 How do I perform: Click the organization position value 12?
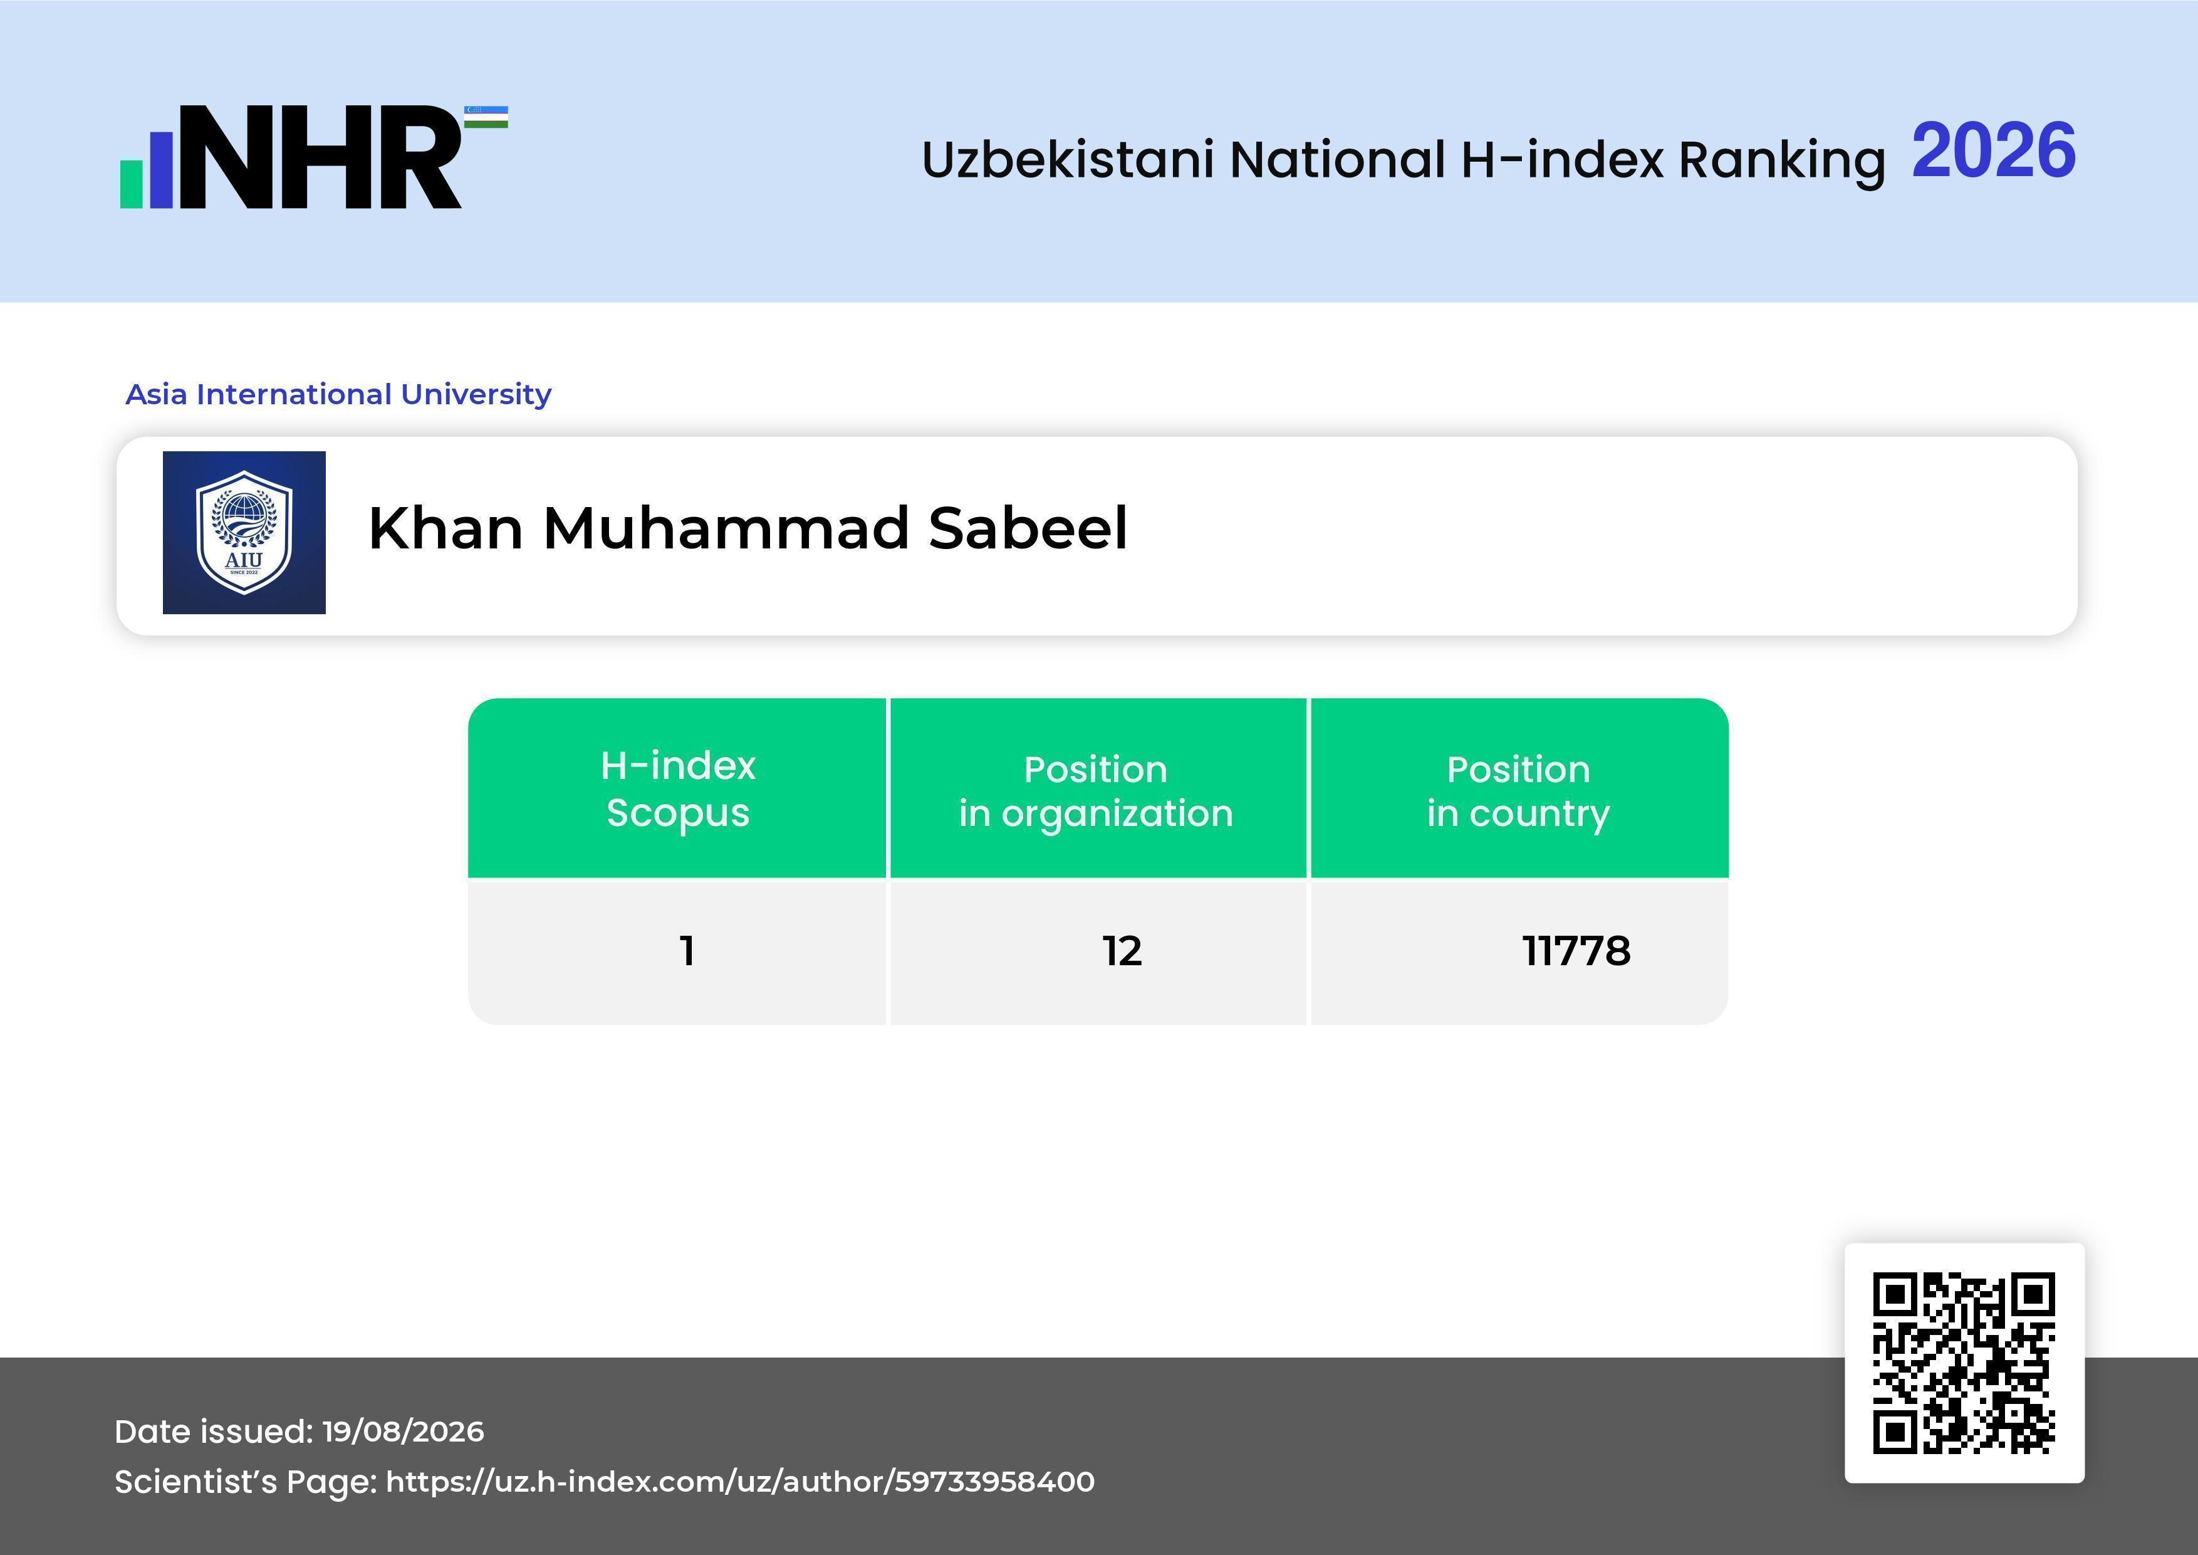click(x=1122, y=951)
